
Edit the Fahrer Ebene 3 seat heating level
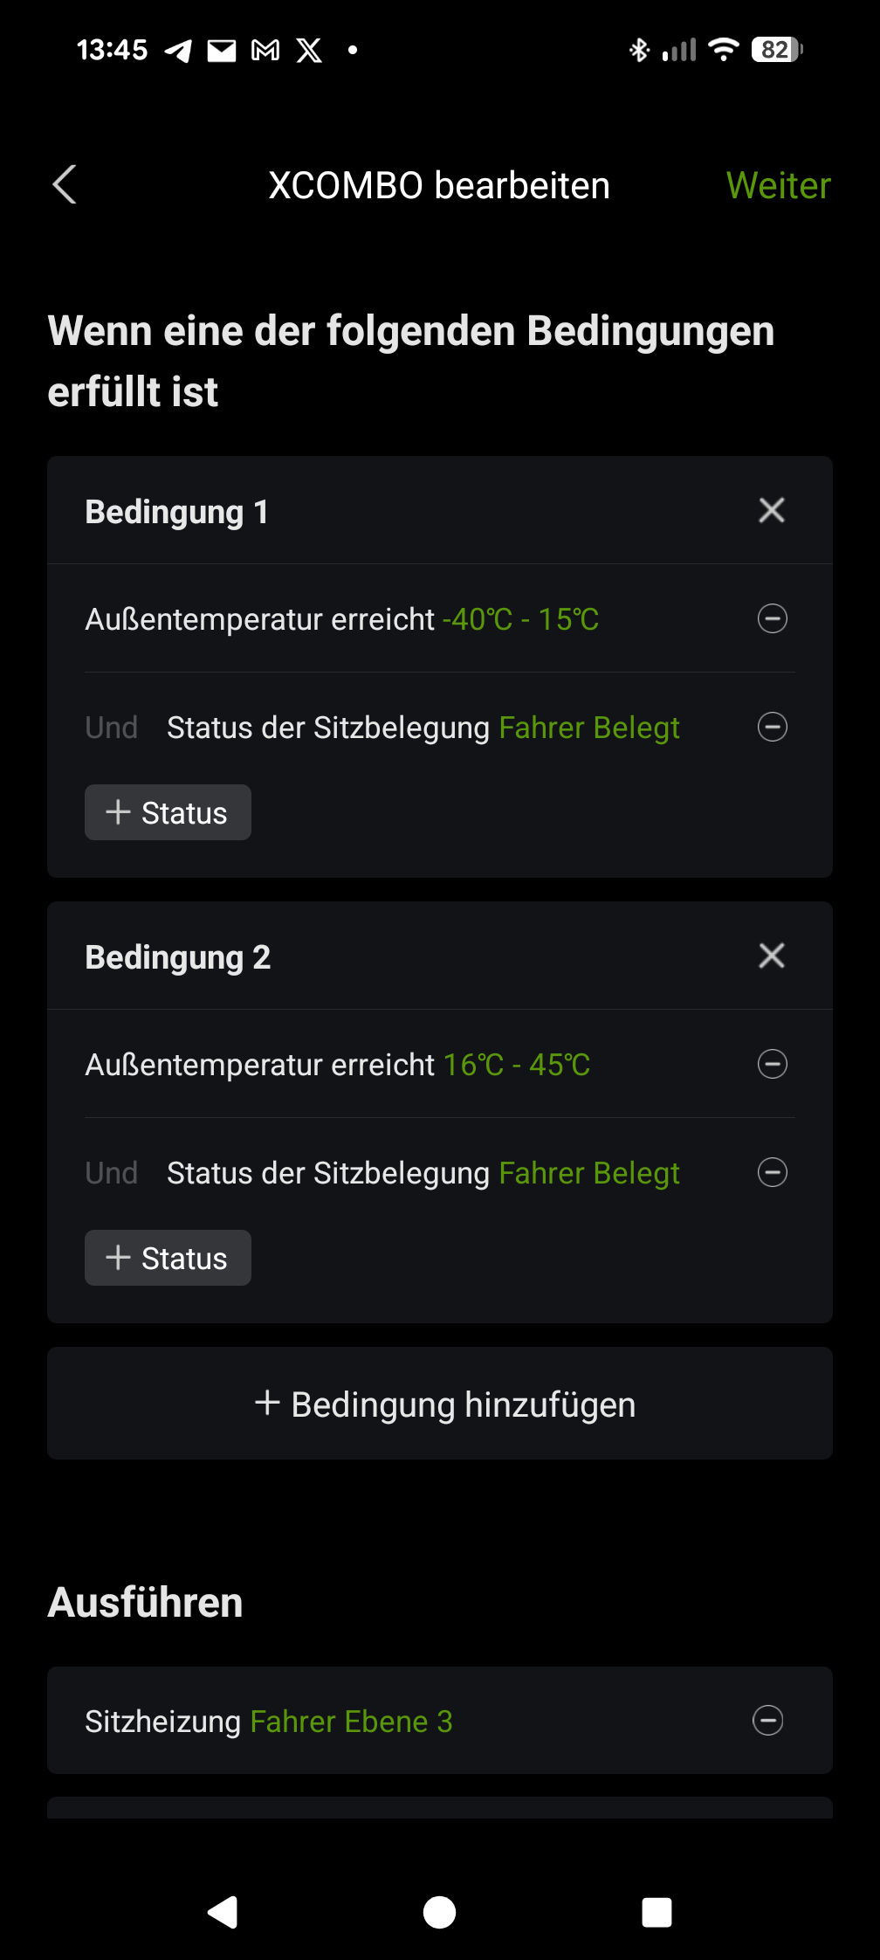[x=351, y=1722]
